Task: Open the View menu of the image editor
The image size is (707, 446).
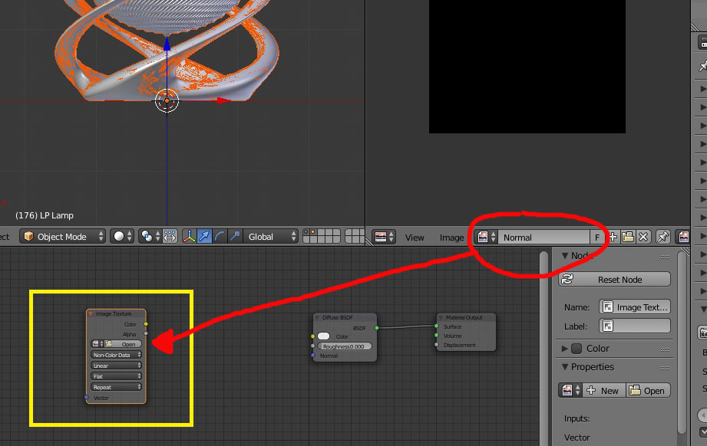Action: [x=414, y=238]
